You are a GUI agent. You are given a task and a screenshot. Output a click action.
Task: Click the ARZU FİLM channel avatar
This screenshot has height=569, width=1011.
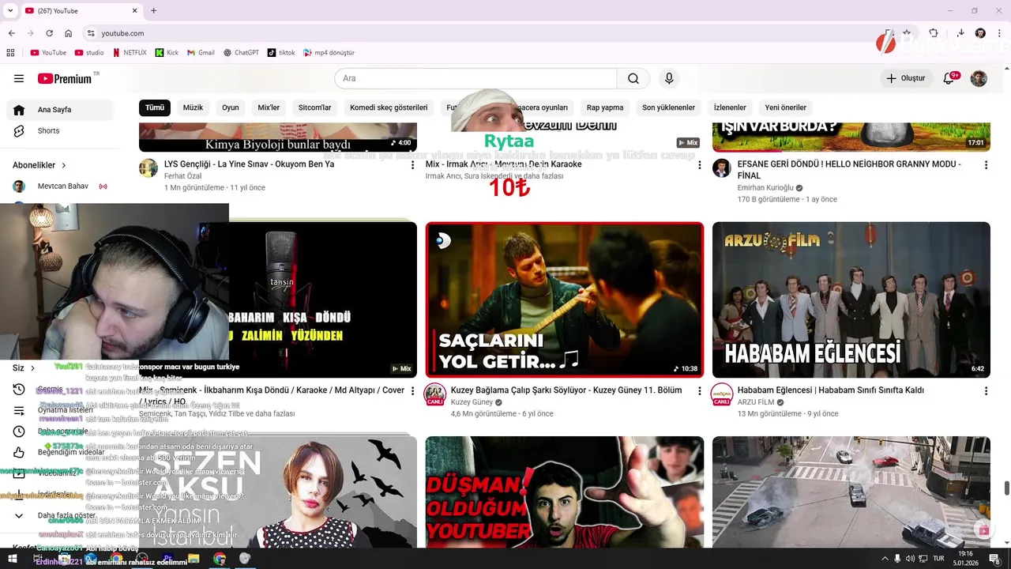click(722, 394)
